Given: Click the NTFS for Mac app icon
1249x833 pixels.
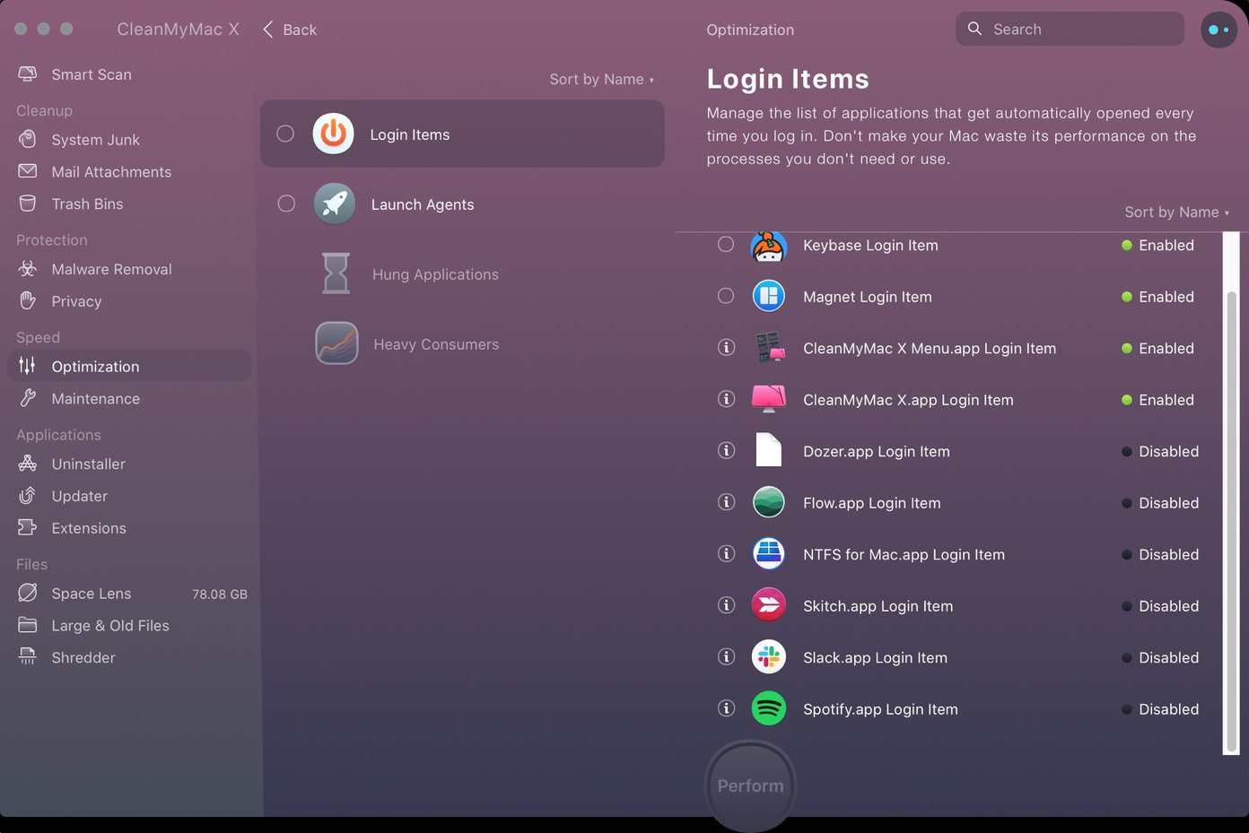Looking at the screenshot, I should (768, 554).
